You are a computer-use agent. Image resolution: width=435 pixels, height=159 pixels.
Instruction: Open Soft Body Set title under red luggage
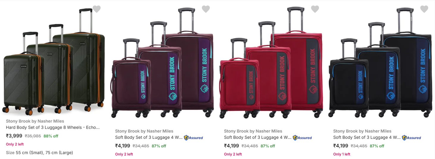point(258,137)
